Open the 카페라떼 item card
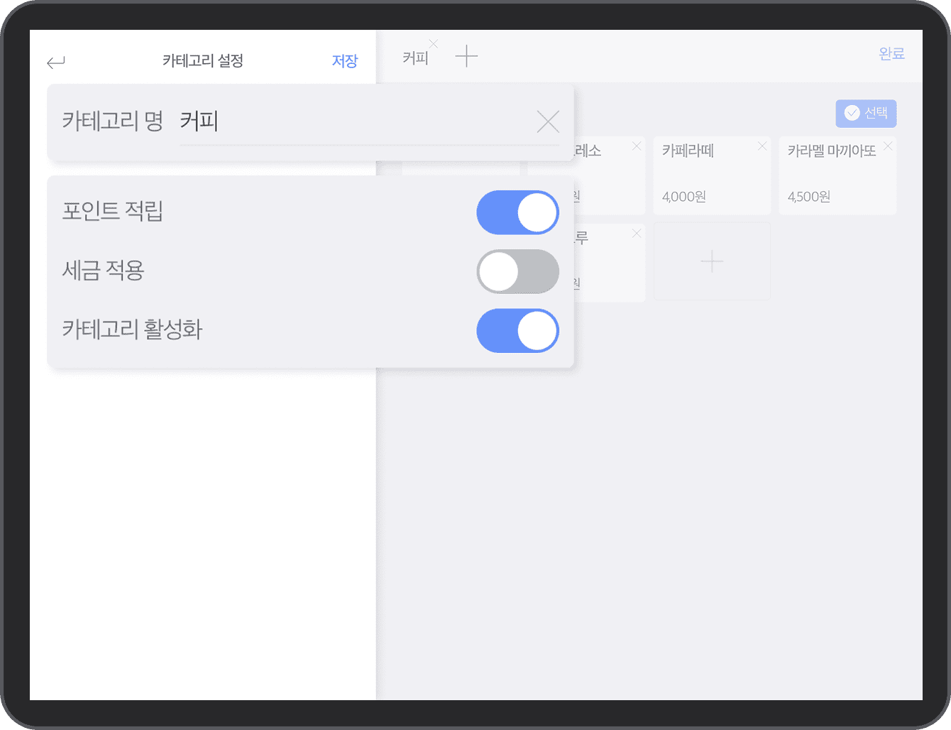Screen dimensions: 951x730 coord(711,178)
